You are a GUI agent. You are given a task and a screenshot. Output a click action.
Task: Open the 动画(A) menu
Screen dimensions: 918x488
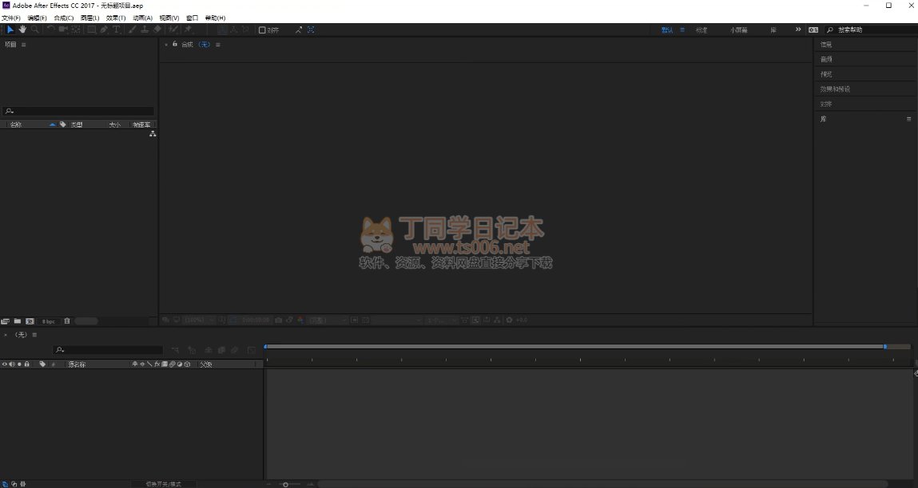[142, 18]
